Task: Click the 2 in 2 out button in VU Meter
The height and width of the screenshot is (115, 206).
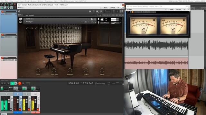Action: (x=179, y=9)
